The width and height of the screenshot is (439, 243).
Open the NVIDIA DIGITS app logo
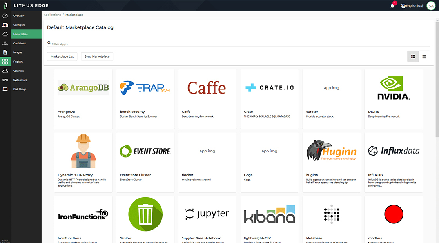tap(394, 88)
